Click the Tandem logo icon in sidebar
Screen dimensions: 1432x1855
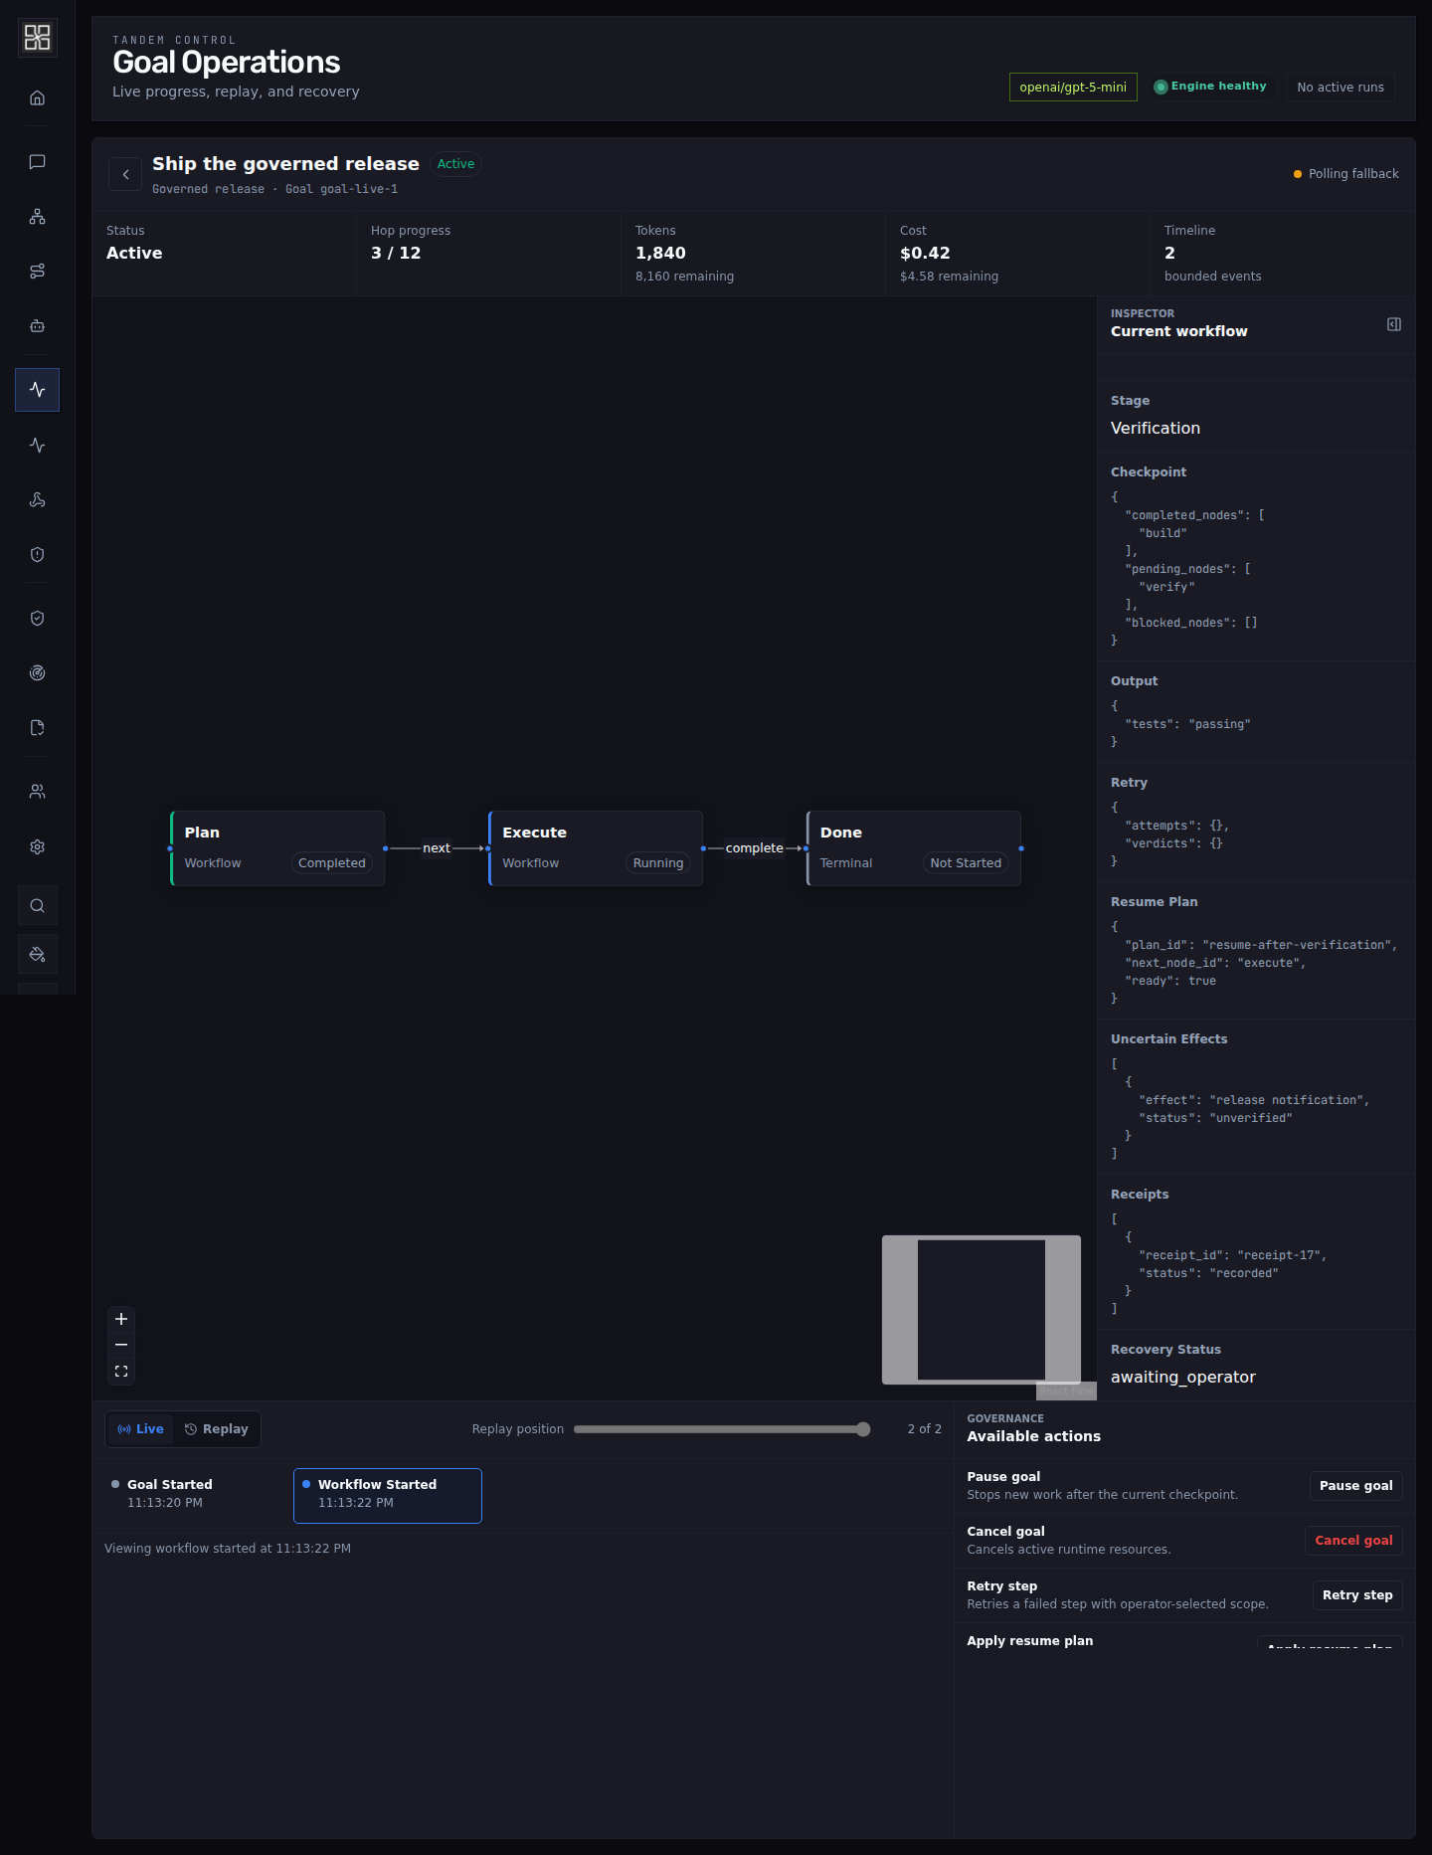37,38
